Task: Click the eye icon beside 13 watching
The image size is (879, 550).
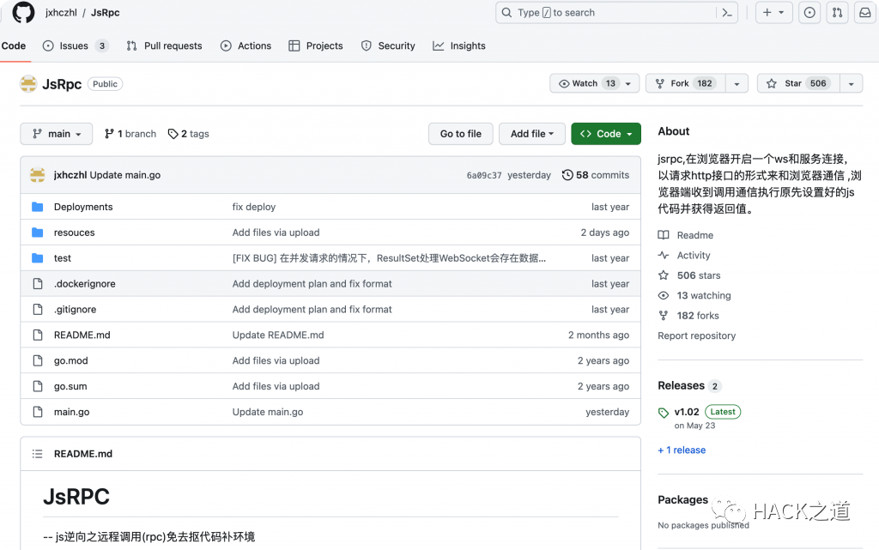Action: (664, 295)
